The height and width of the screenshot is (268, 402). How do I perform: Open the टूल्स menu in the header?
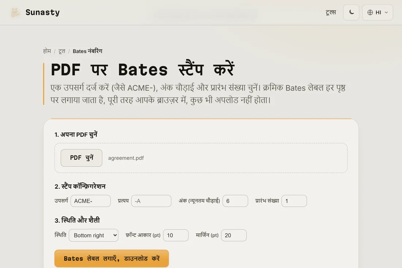331,12
